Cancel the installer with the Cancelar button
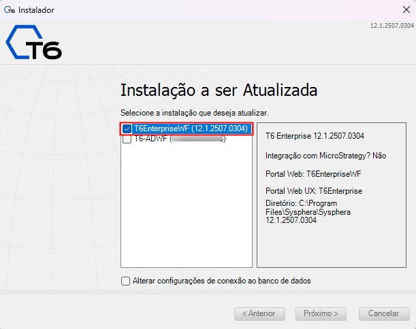 pos(384,313)
